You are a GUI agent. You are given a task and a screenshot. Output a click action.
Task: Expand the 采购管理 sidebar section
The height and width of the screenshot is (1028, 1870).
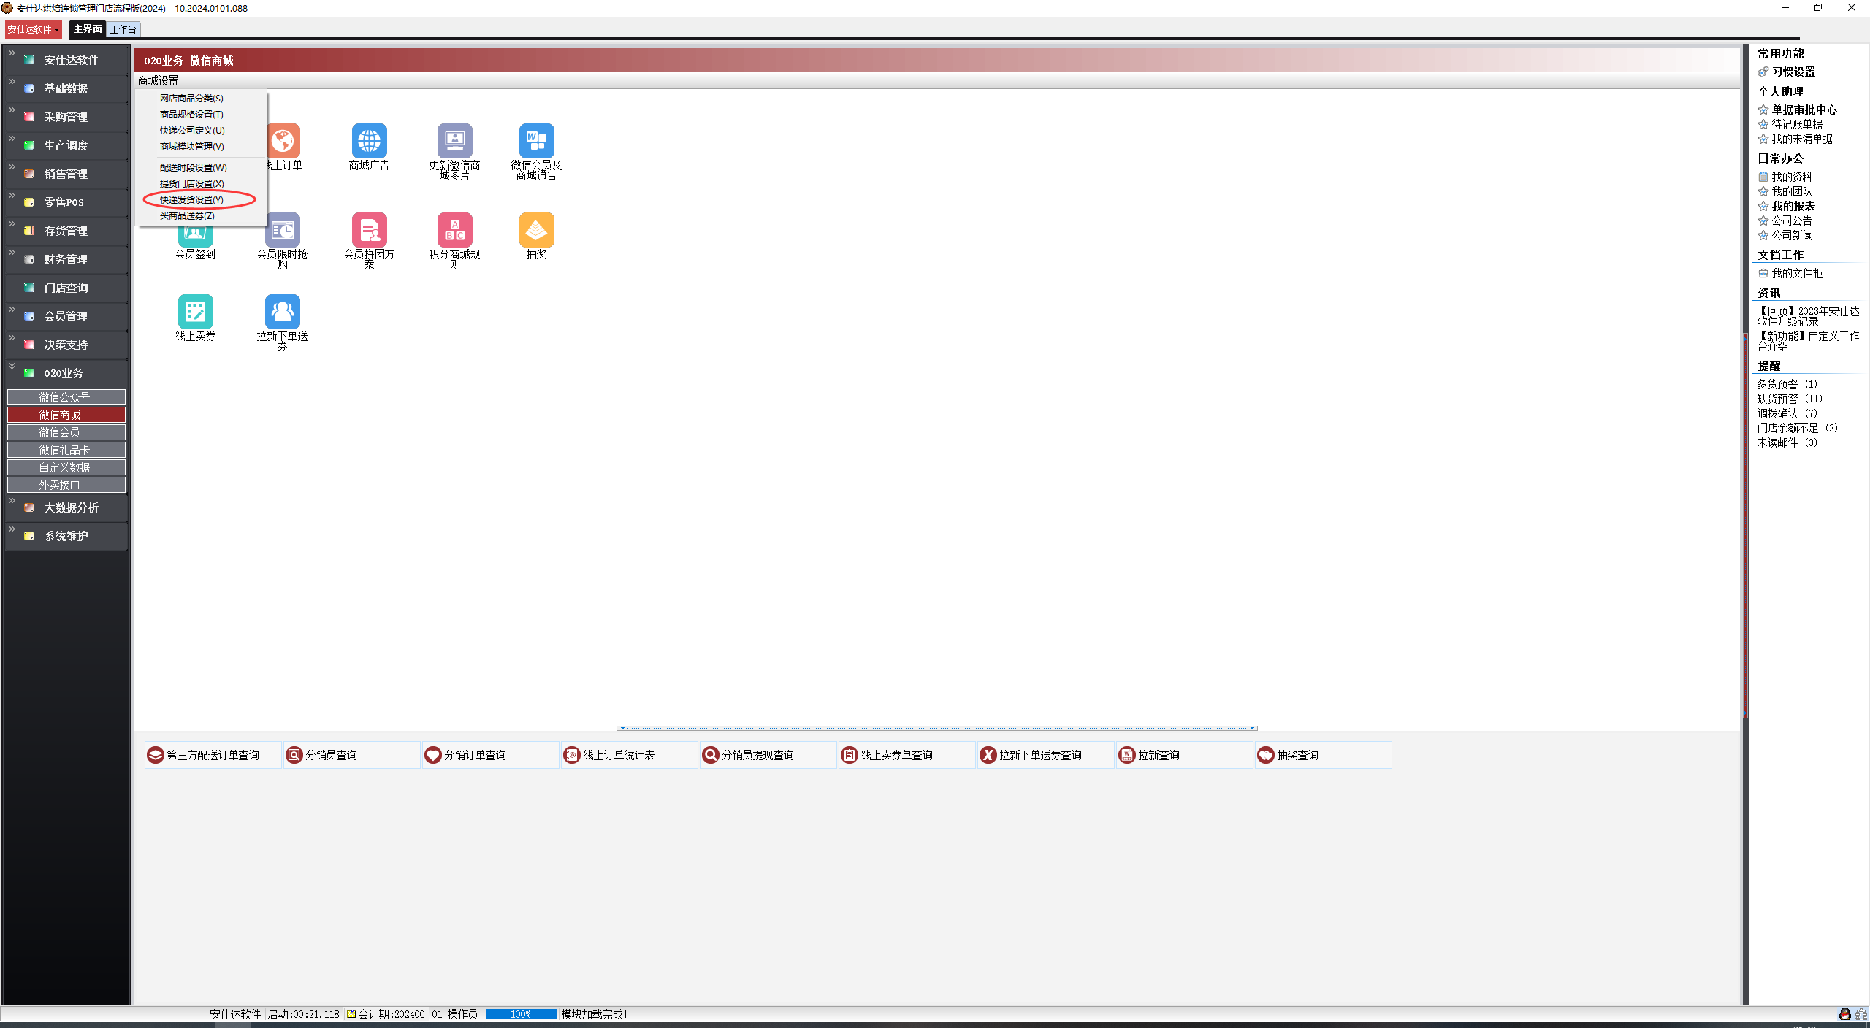tap(66, 117)
